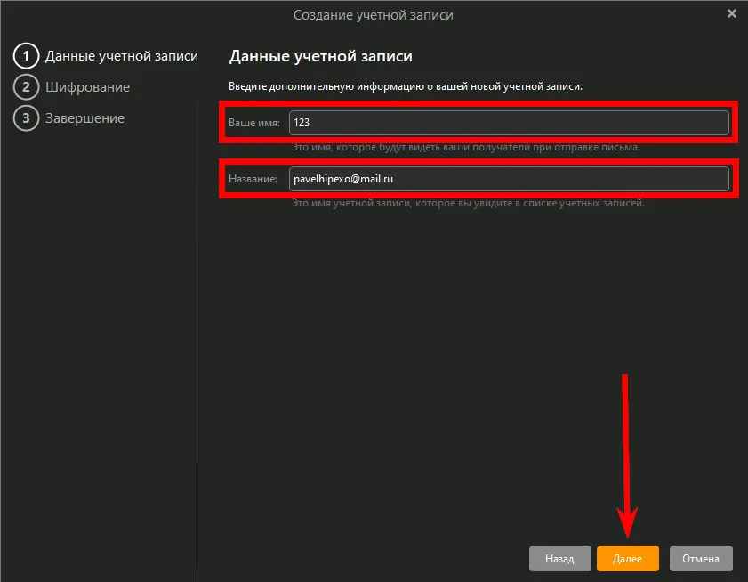Click the hint text about recipients seeing name
The width and height of the screenshot is (748, 582).
click(x=466, y=147)
